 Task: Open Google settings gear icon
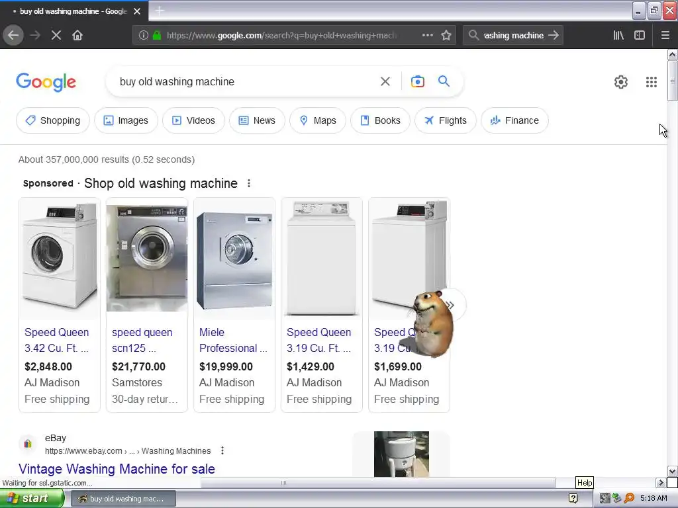click(x=621, y=82)
